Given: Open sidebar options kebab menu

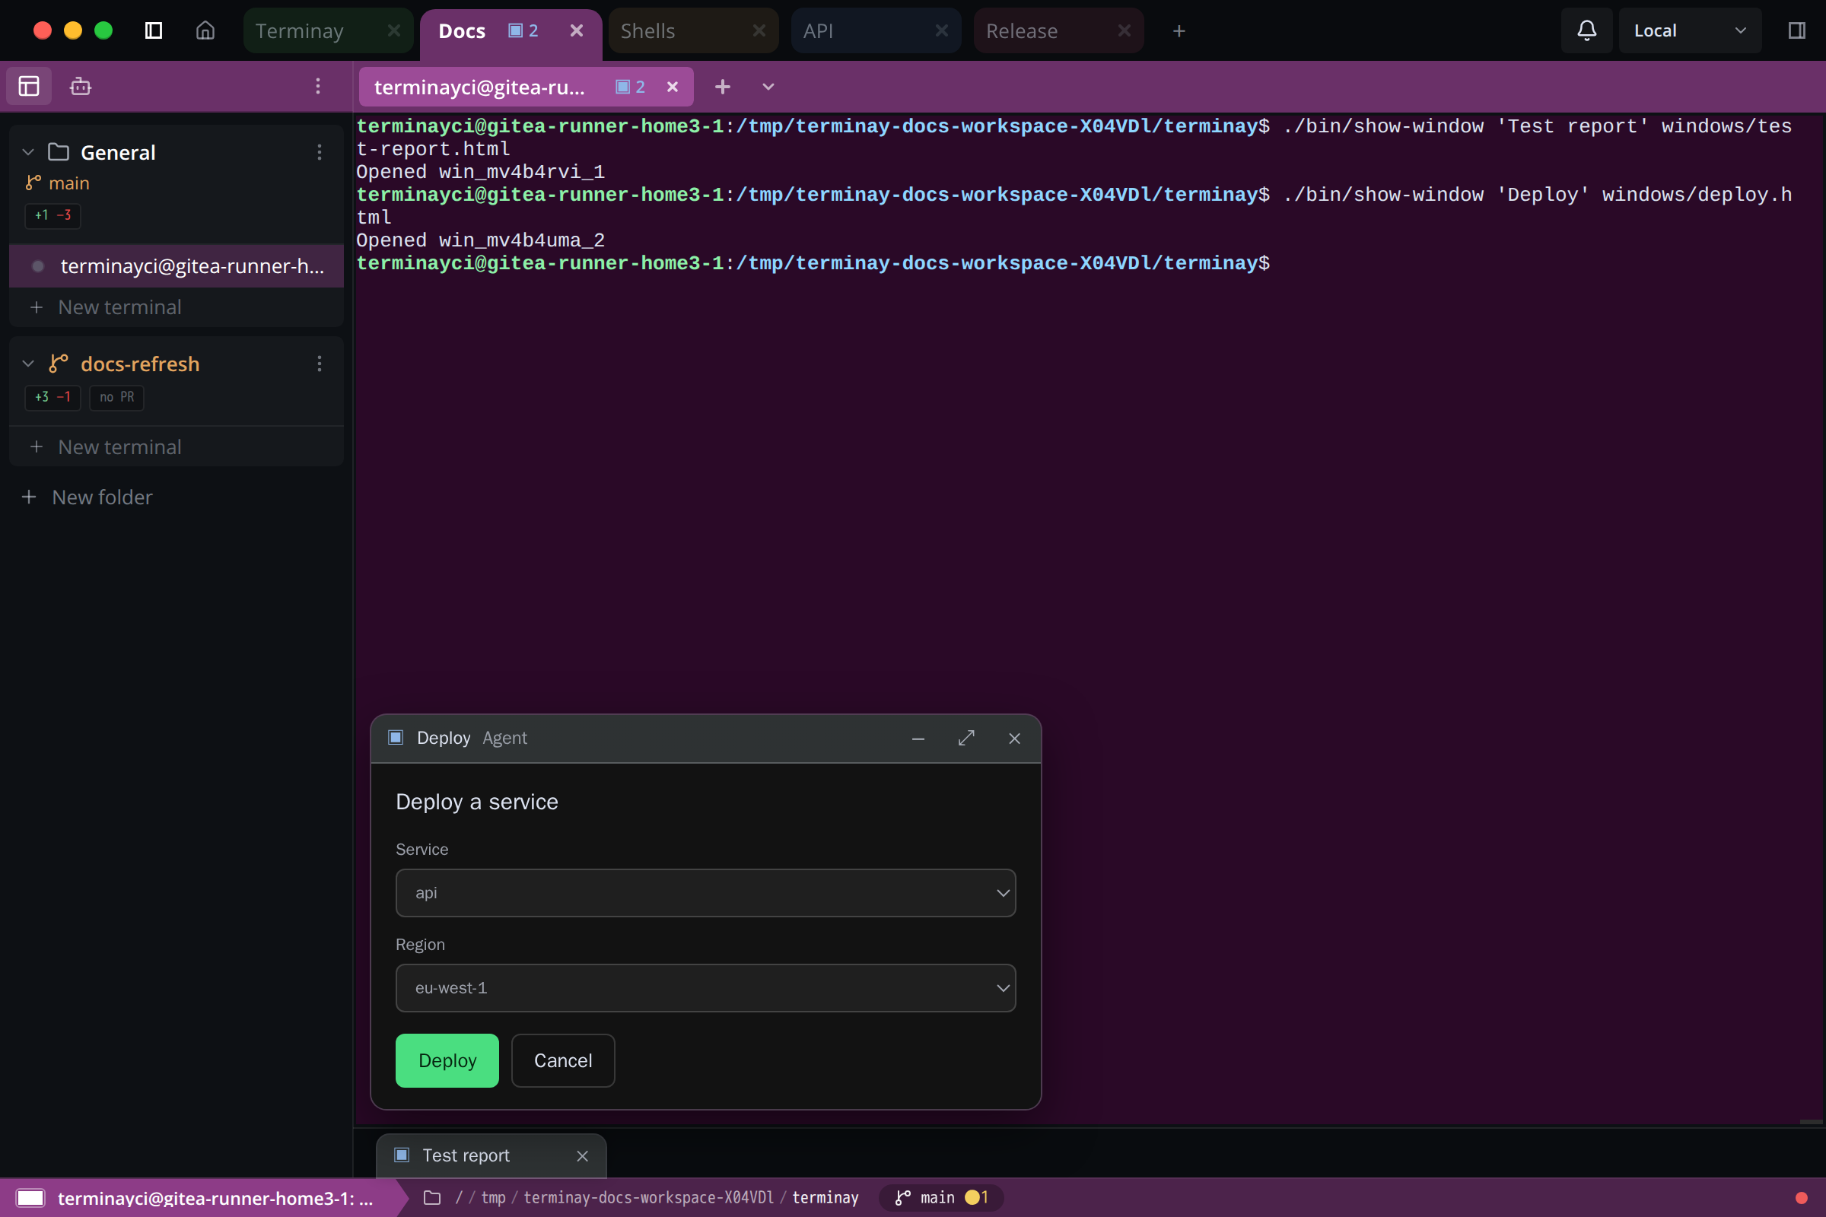Looking at the screenshot, I should pyautogui.click(x=317, y=86).
